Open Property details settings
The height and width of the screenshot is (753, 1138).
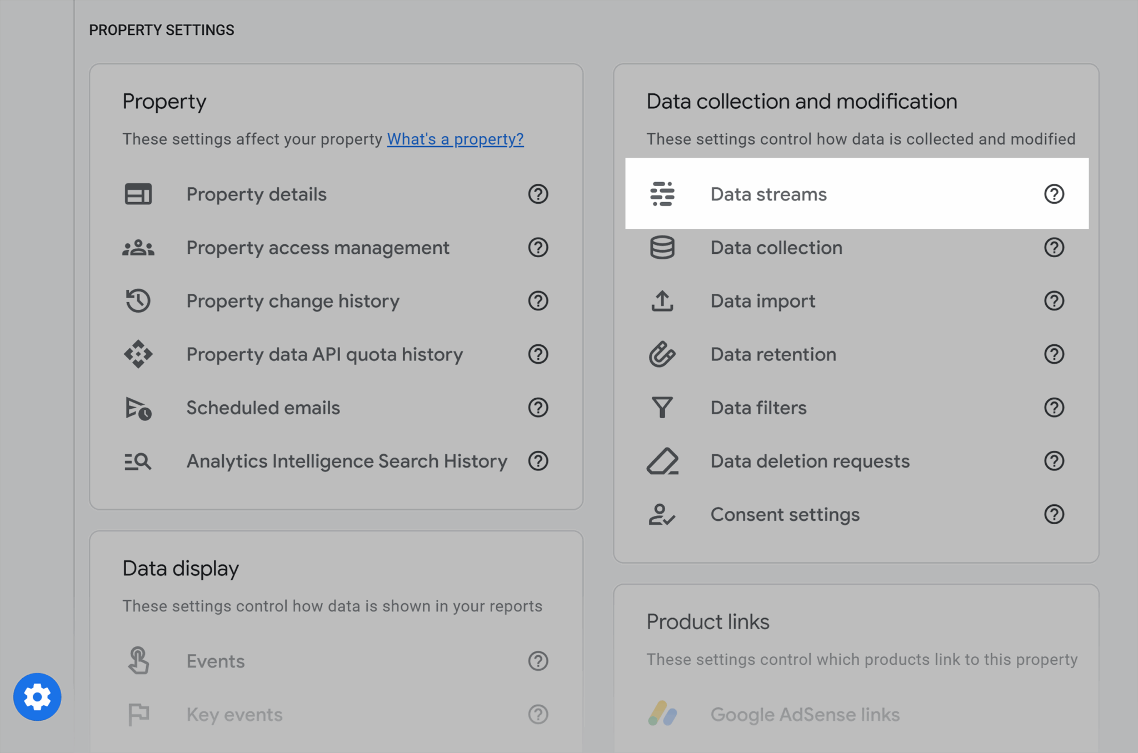coord(256,194)
